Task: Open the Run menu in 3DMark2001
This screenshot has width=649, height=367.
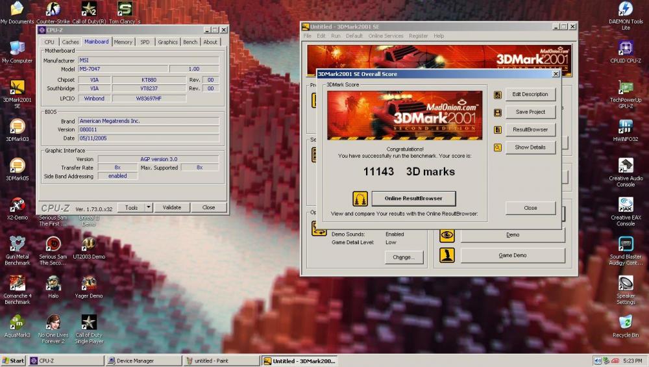Action: click(x=336, y=36)
